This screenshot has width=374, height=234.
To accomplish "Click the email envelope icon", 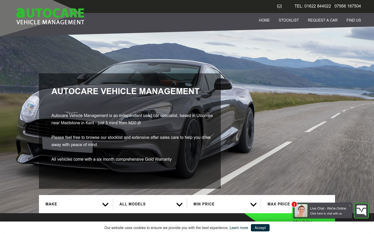I will coord(279,6).
